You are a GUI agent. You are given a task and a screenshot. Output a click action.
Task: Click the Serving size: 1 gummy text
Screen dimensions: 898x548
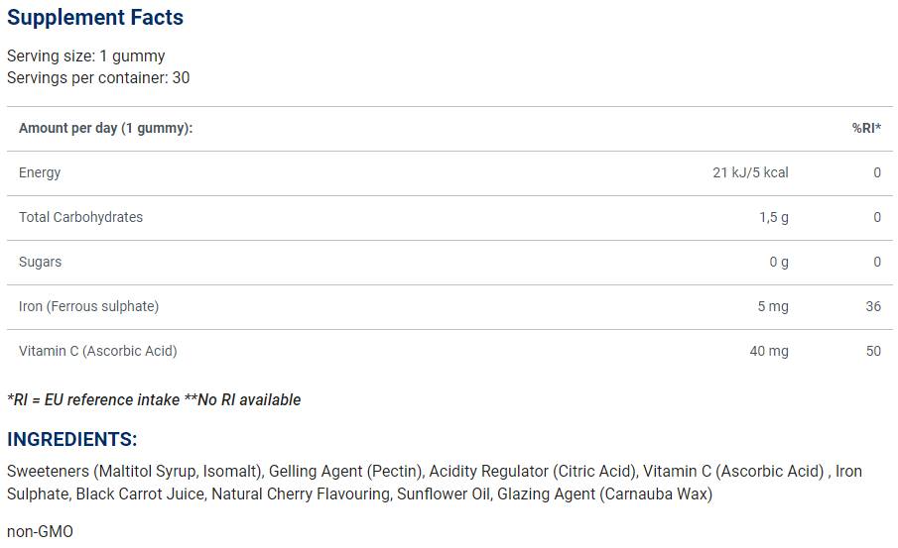click(86, 56)
